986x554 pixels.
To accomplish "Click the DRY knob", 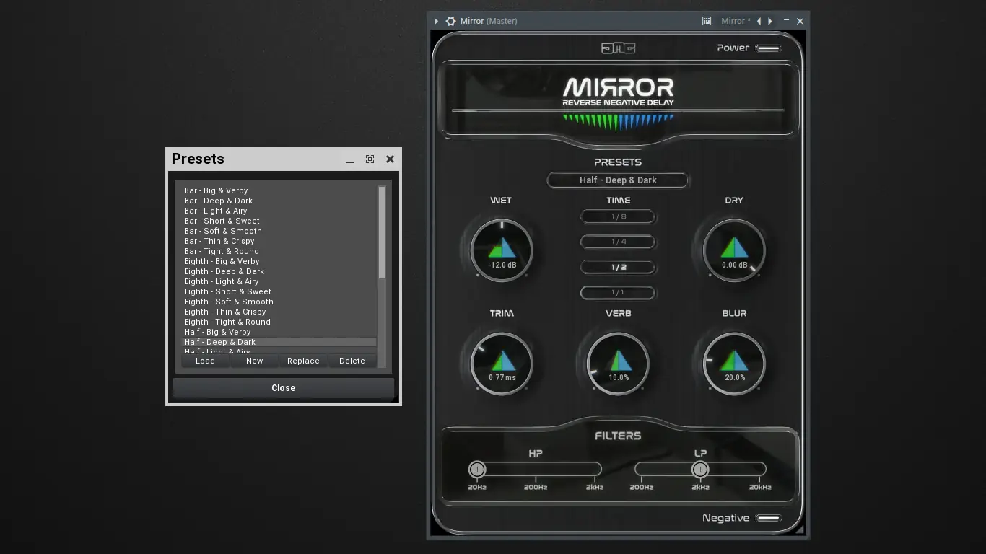I will [x=734, y=250].
